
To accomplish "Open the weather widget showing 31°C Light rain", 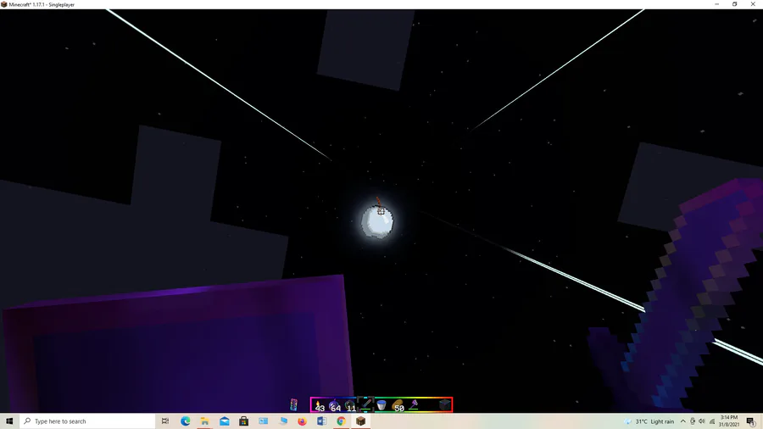I will (649, 421).
